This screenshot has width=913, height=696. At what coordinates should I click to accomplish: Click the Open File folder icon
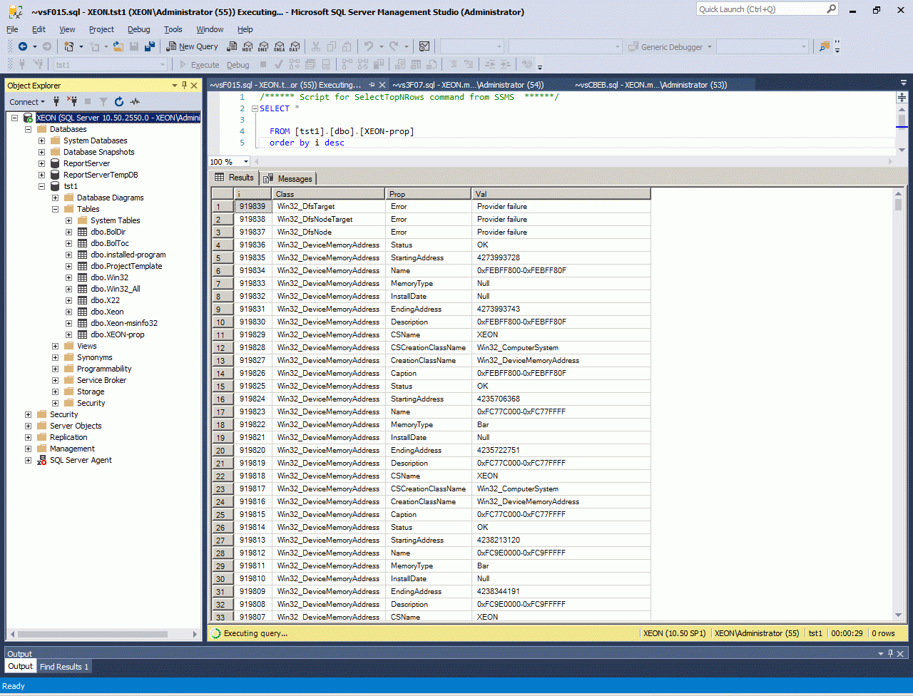tap(118, 46)
